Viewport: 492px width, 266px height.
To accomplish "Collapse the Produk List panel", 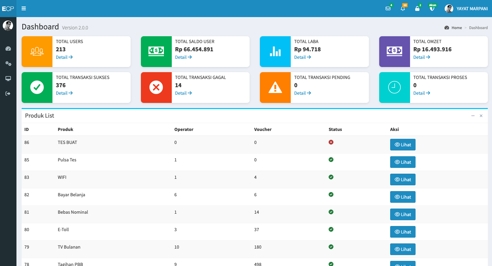I will (x=473, y=116).
